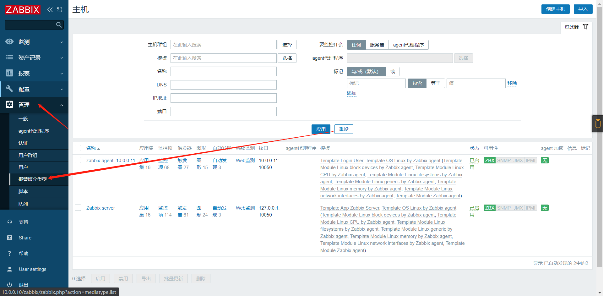Click the Z icon for Share
Viewport: 603px width, 296px height.
9,238
